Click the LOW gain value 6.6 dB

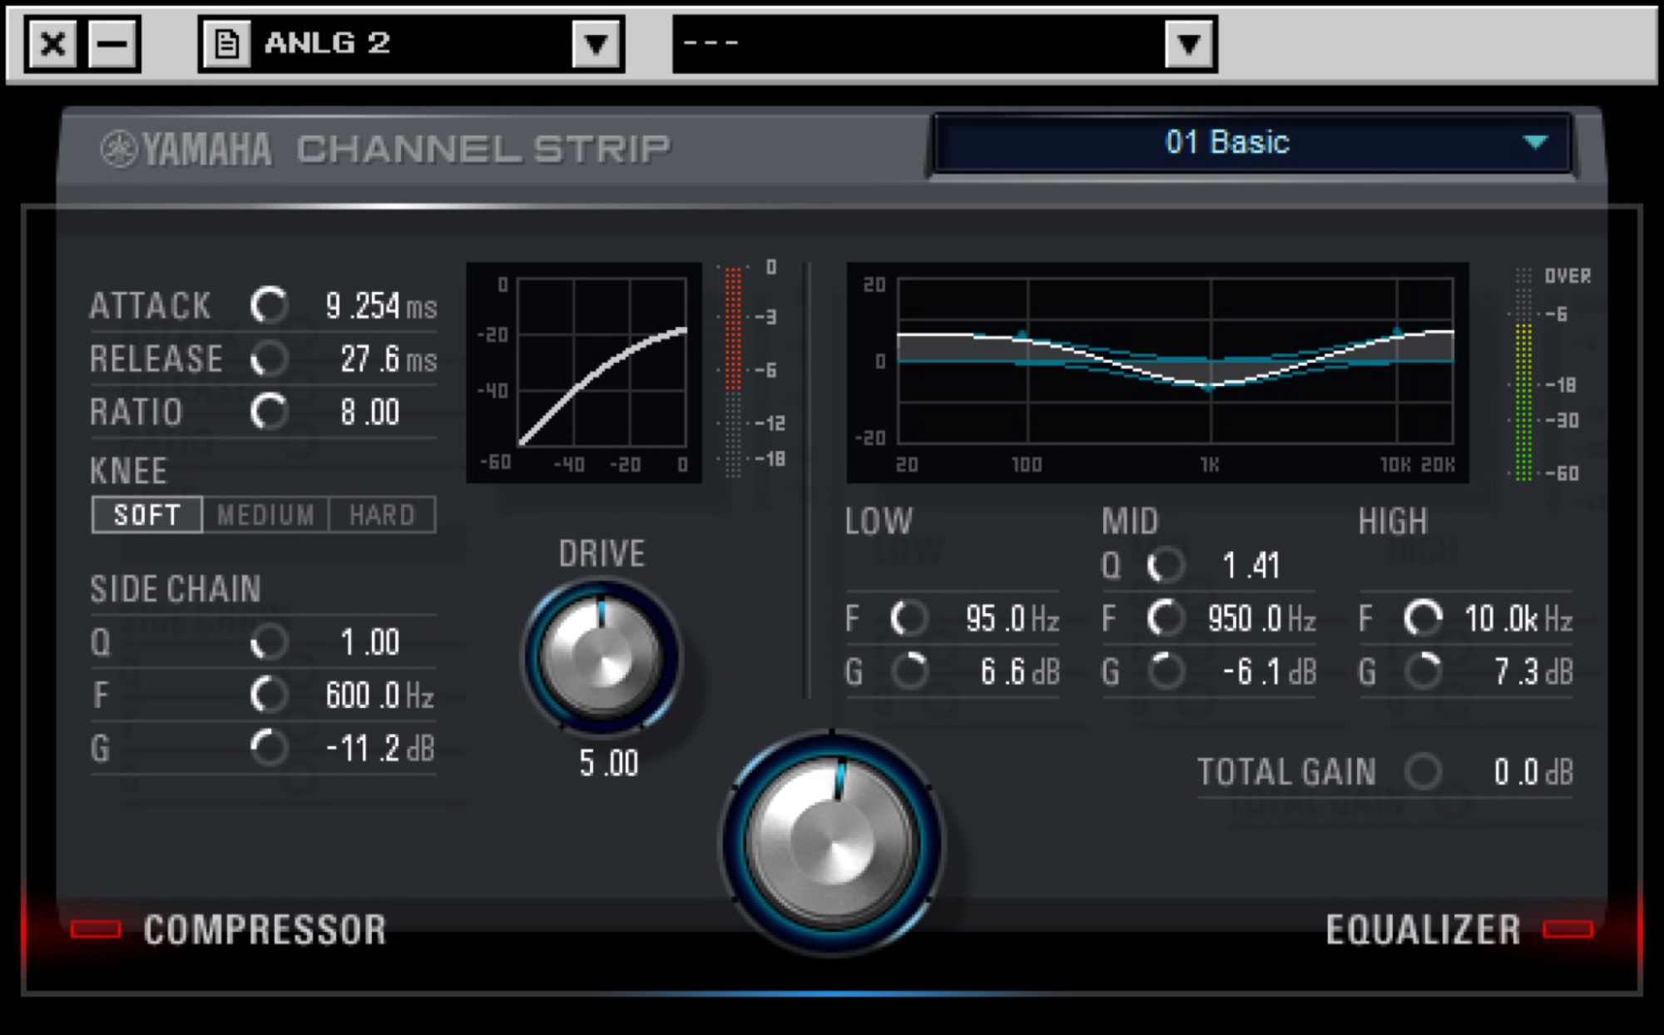click(x=1020, y=672)
